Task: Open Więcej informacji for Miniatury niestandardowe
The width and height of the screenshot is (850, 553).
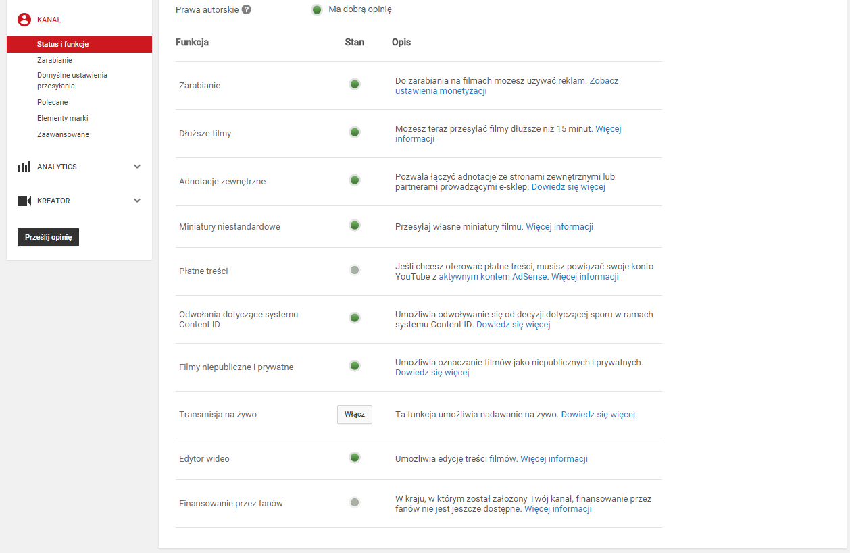Action: [559, 227]
